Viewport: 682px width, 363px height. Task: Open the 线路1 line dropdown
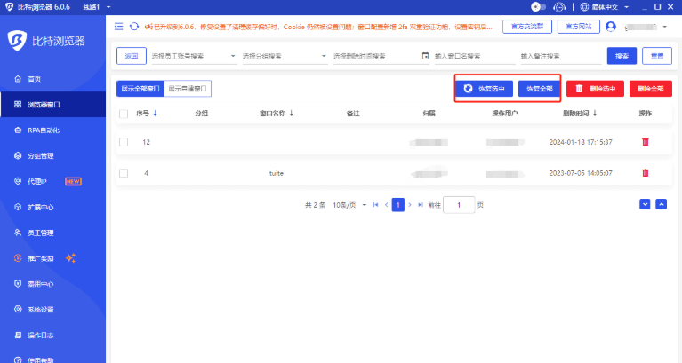pyautogui.click(x=97, y=7)
